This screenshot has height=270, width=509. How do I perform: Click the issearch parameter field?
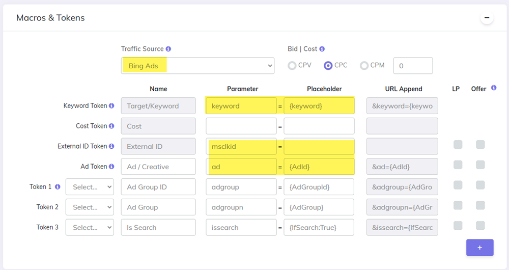pos(241,227)
